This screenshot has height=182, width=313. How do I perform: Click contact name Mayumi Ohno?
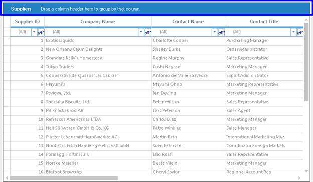[x=167, y=84]
